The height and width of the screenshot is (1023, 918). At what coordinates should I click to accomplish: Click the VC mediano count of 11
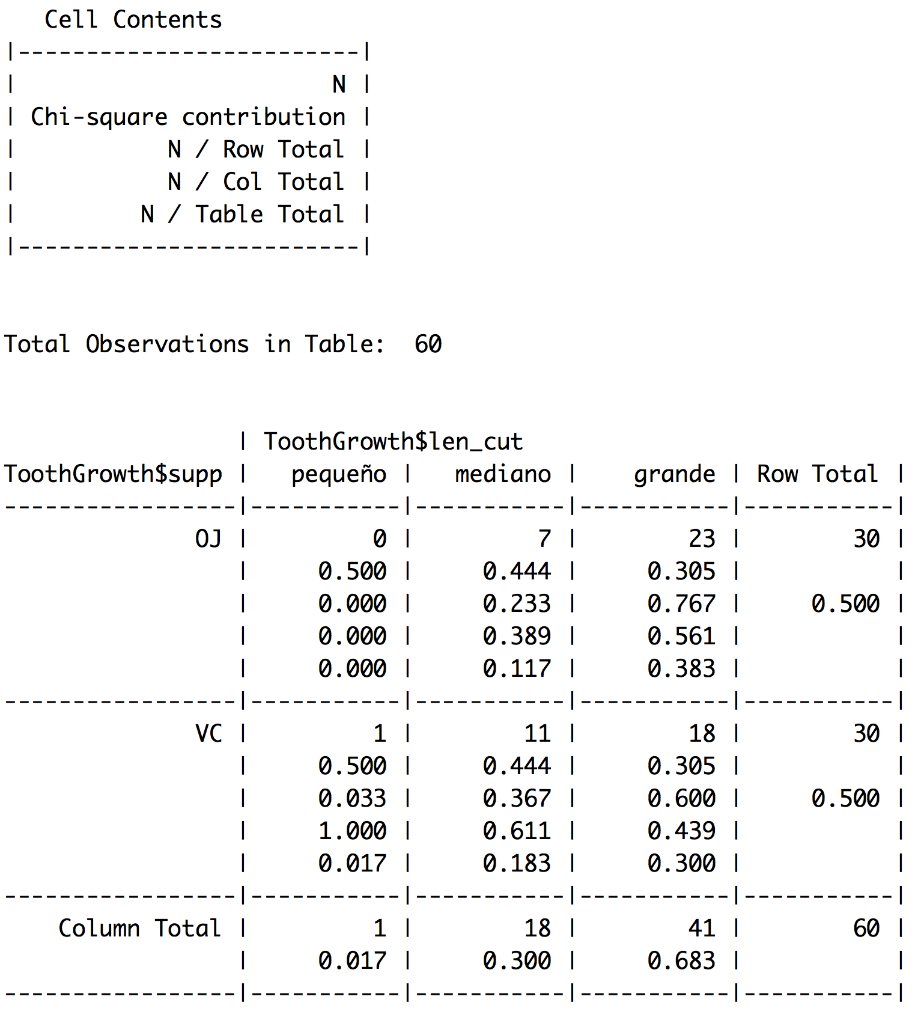coord(537,734)
